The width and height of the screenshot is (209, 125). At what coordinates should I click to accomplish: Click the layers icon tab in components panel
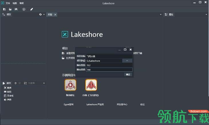pyautogui.click(x=15, y=83)
